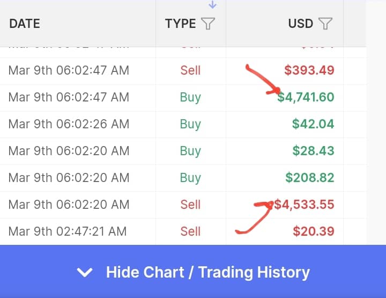
Task: Click Sell type for the $4,533.55 row
Action: [x=190, y=205]
